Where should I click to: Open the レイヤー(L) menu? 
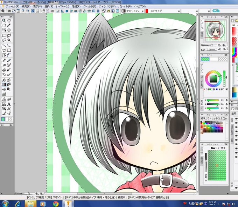(x=62, y=6)
